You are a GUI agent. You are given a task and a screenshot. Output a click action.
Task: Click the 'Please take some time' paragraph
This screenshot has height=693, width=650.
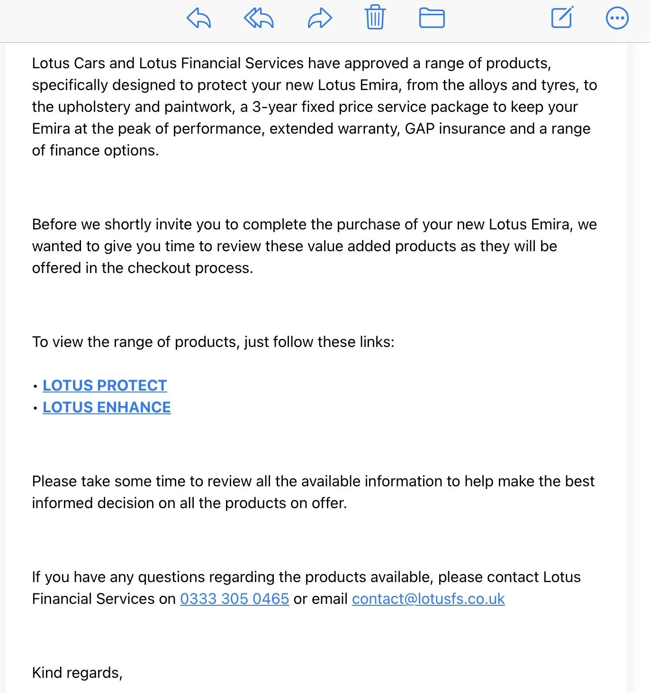point(313,492)
